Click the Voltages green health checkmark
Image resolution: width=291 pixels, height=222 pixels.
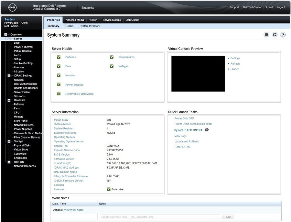coord(112,66)
